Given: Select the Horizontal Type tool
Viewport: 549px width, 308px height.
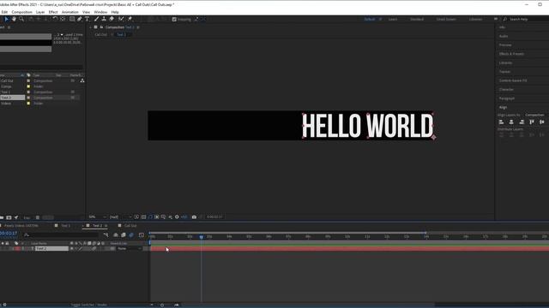Looking at the screenshot, I should pos(87,19).
